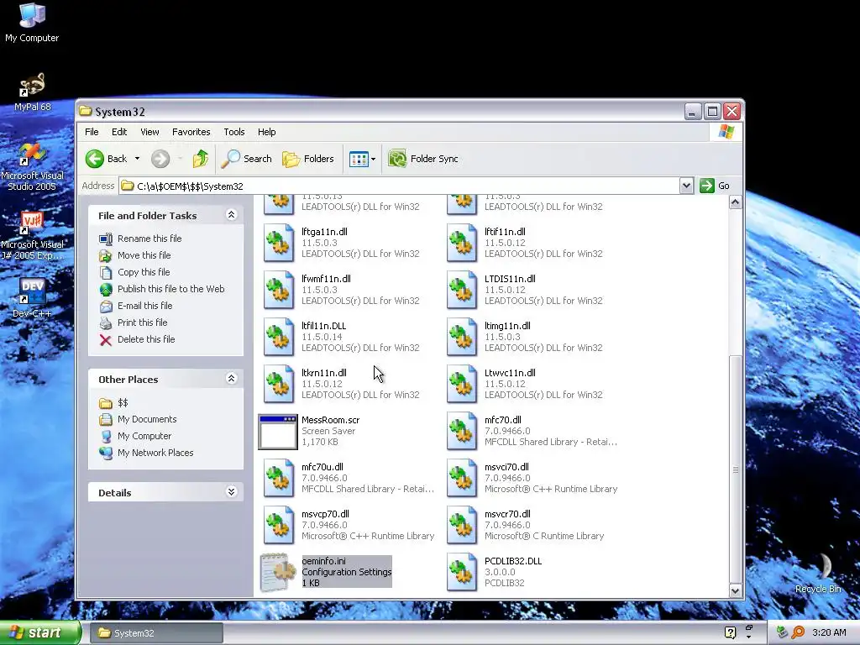Collapse File and Folder Tasks panel

click(232, 215)
